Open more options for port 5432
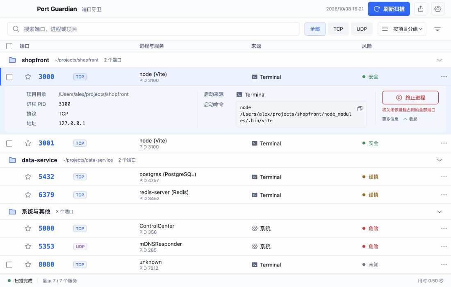The height and width of the screenshot is (287, 451). 444,177
